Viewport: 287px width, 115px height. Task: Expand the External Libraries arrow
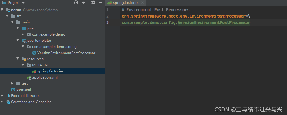pos(2,95)
